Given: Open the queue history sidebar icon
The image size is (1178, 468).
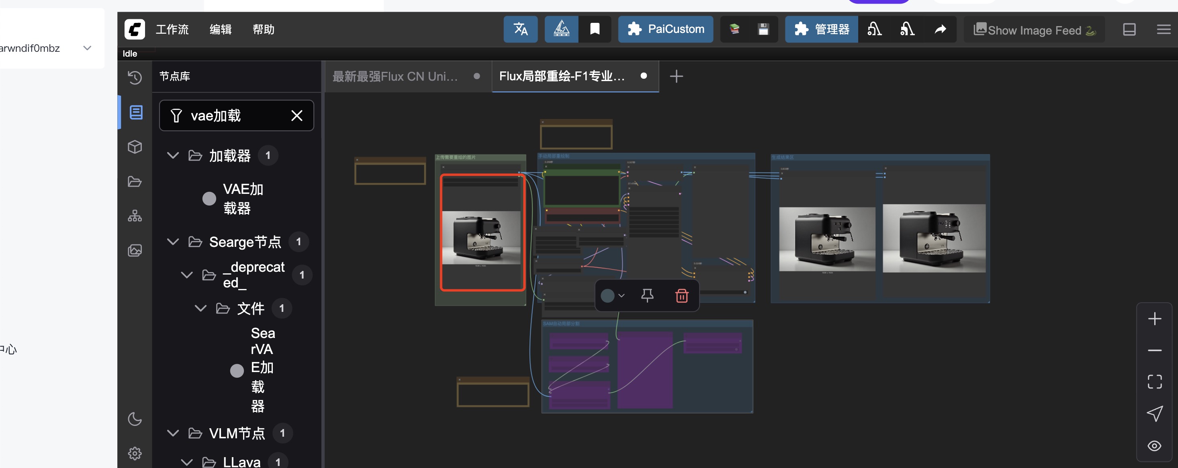Looking at the screenshot, I should pyautogui.click(x=135, y=77).
